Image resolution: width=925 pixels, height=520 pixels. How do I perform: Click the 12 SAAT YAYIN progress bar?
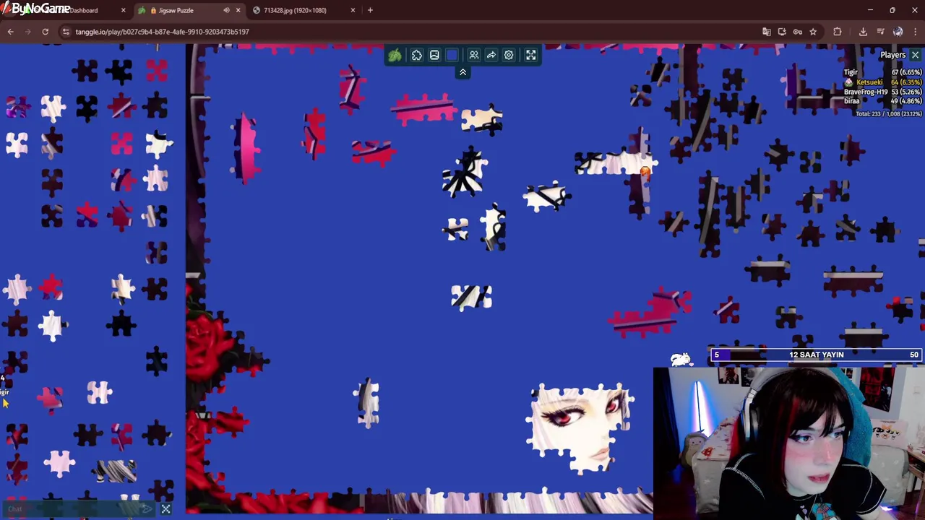click(x=817, y=355)
